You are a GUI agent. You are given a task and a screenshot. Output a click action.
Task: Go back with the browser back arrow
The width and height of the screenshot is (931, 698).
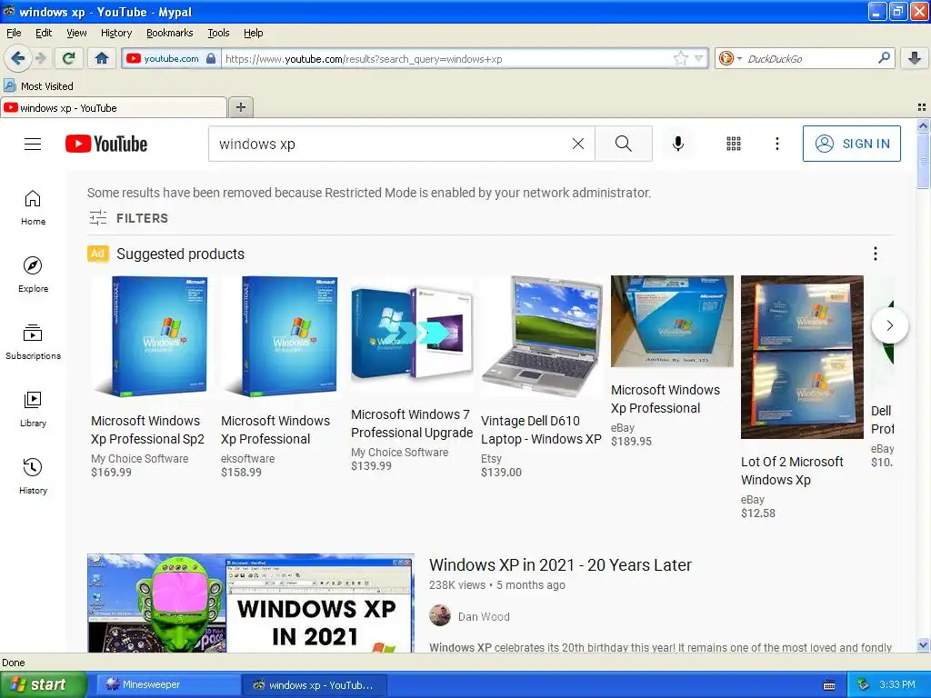point(18,58)
